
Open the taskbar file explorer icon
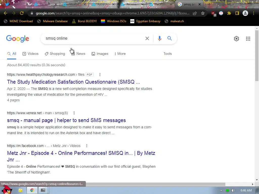pos(20,190)
